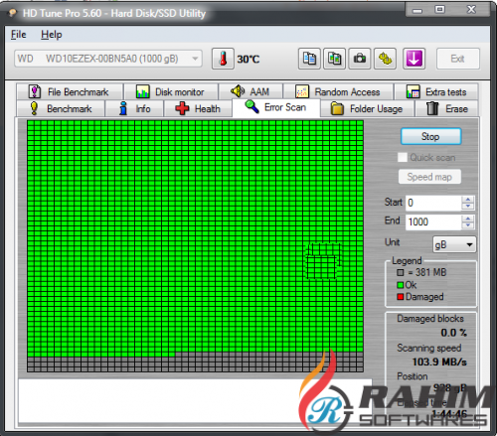The width and height of the screenshot is (497, 436).
Task: Minimize the HD Tune Pro window
Action: [417, 11]
